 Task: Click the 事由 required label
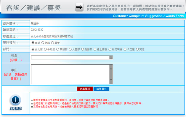[16, 74]
